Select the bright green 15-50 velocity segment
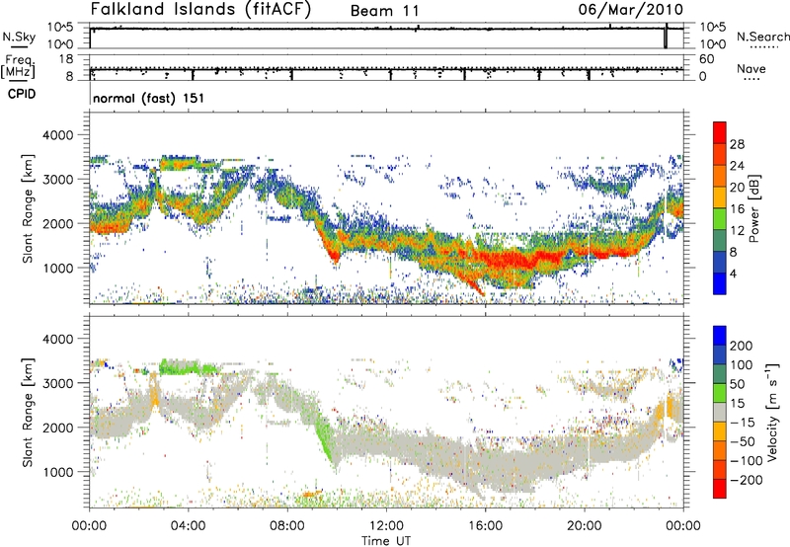Image resolution: width=790 pixels, height=547 pixels. click(720, 393)
